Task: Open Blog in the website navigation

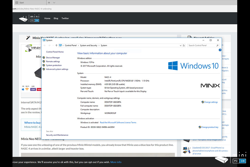Action: click(56, 18)
